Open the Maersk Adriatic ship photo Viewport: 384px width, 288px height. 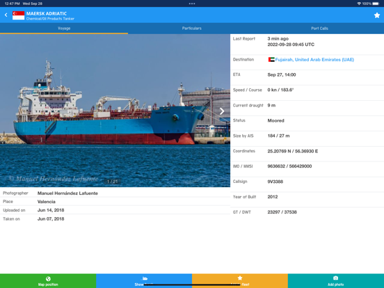point(115,111)
